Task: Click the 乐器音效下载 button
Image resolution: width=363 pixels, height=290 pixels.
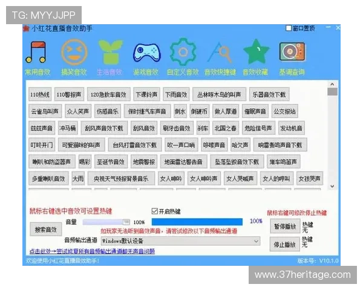Action: (269, 94)
